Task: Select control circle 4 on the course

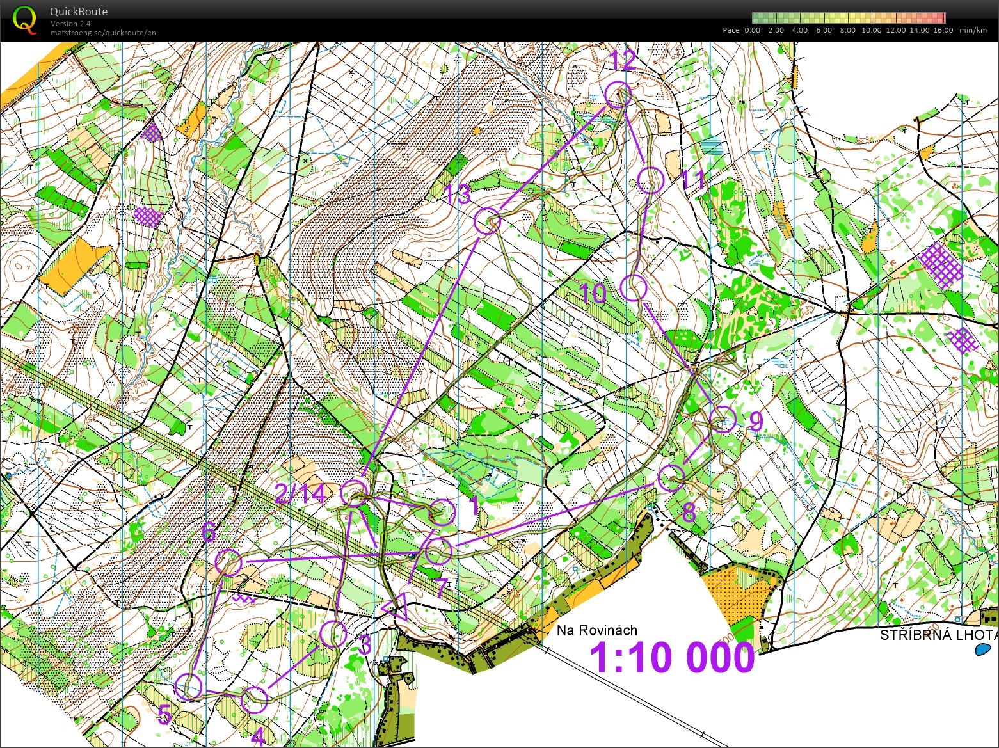Action: (x=254, y=699)
